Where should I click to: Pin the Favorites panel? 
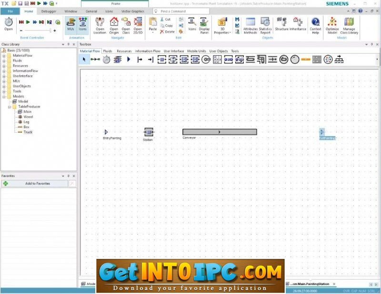tap(68, 176)
